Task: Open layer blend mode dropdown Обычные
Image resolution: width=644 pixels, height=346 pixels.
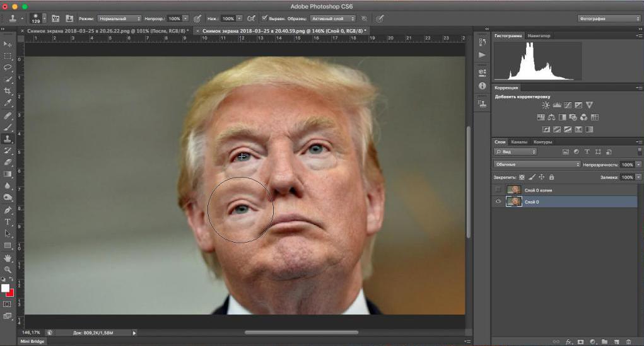Action: (x=537, y=164)
